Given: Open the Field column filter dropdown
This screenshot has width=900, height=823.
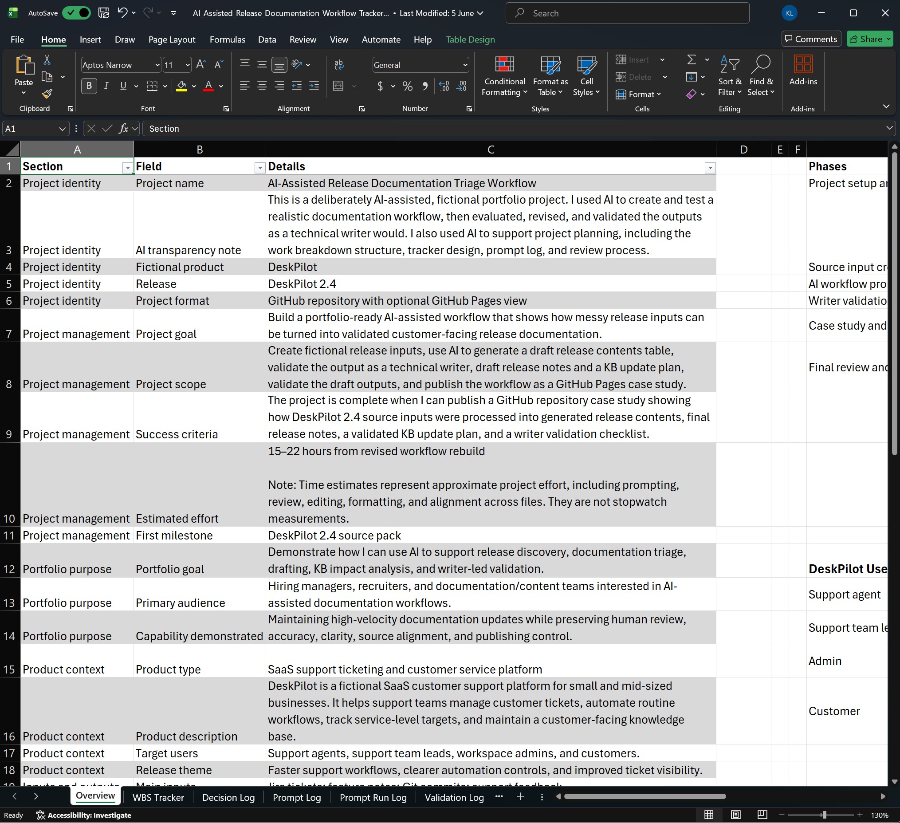Looking at the screenshot, I should [x=259, y=168].
